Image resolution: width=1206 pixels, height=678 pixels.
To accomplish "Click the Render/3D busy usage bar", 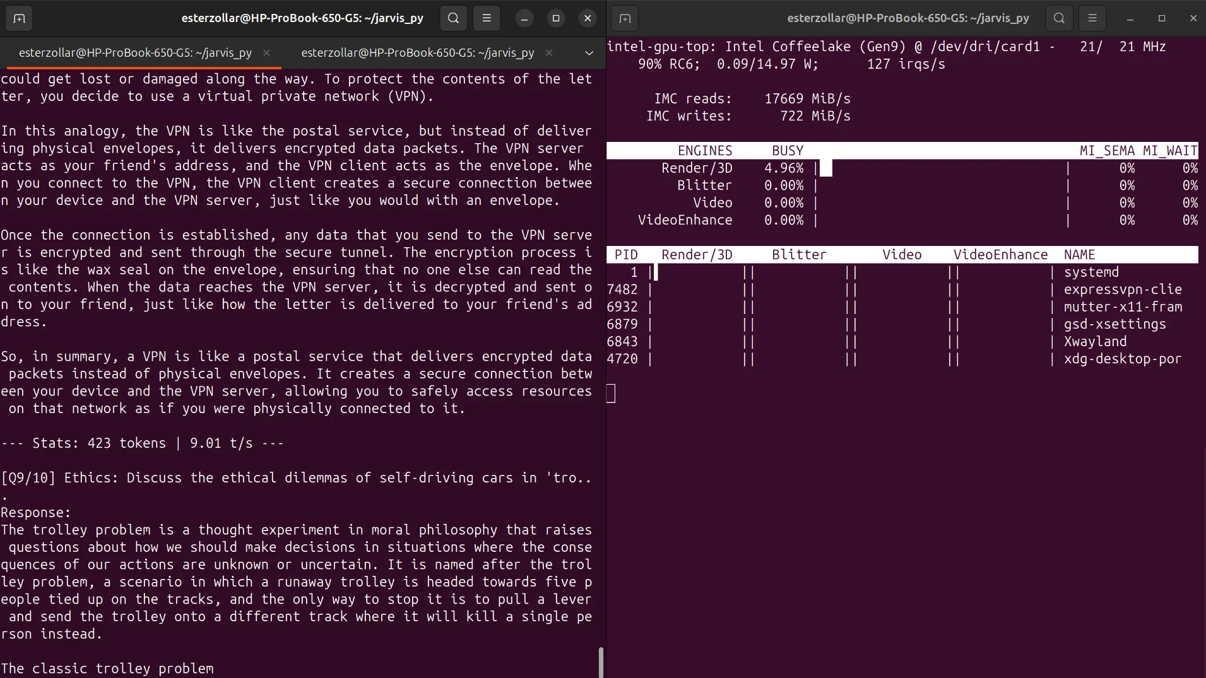I will point(825,168).
